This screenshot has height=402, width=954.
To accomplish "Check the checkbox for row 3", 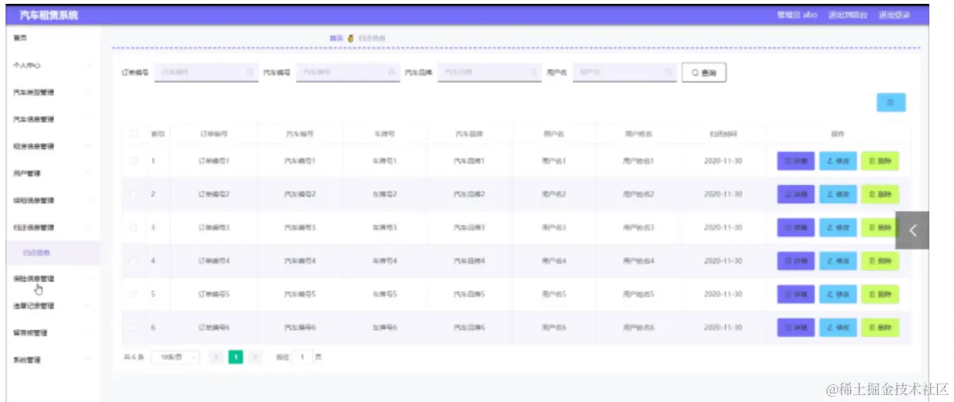I will click(134, 228).
